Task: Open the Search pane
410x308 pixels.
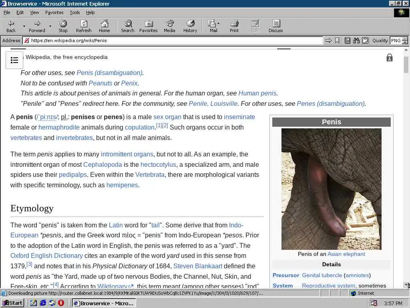Action: (128, 26)
